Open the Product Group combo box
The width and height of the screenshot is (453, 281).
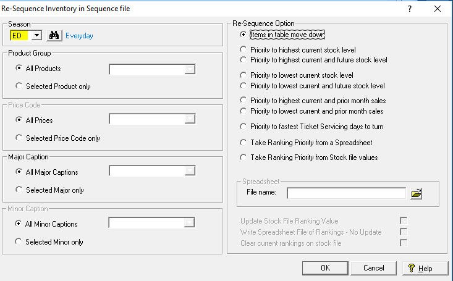[152, 69]
